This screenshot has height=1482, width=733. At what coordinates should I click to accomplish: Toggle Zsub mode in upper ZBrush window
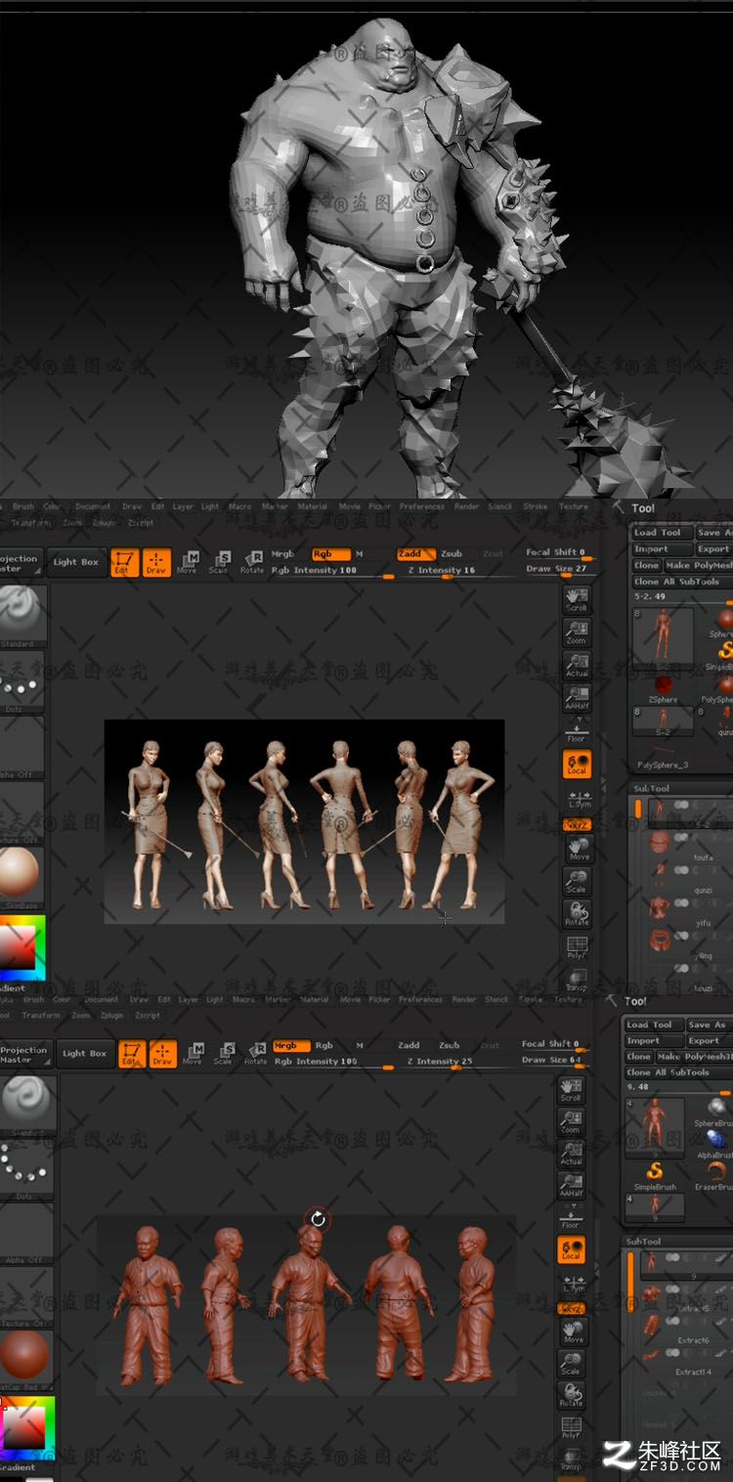[x=453, y=553]
